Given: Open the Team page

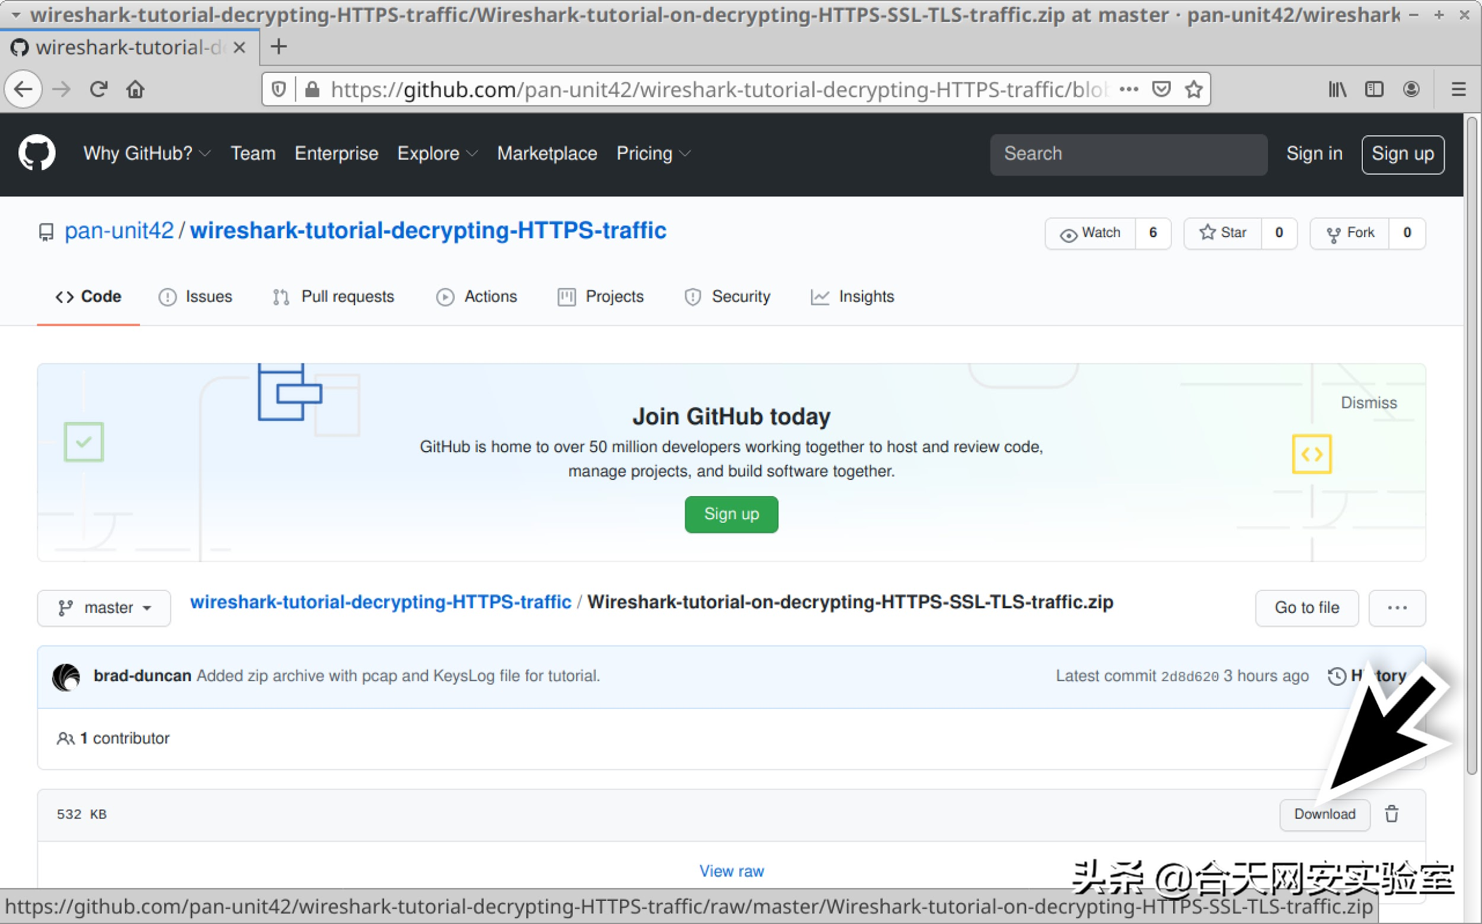Looking at the screenshot, I should pos(253,154).
